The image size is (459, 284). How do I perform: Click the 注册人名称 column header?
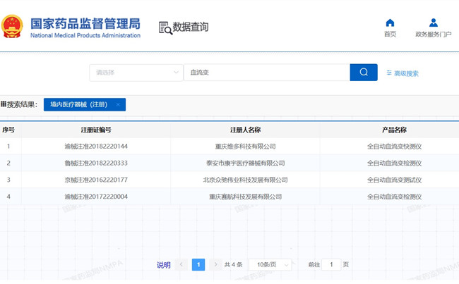(x=245, y=130)
